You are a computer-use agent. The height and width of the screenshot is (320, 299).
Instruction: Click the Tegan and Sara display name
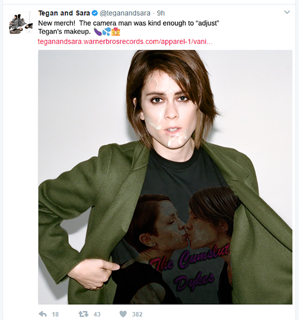[x=64, y=13]
